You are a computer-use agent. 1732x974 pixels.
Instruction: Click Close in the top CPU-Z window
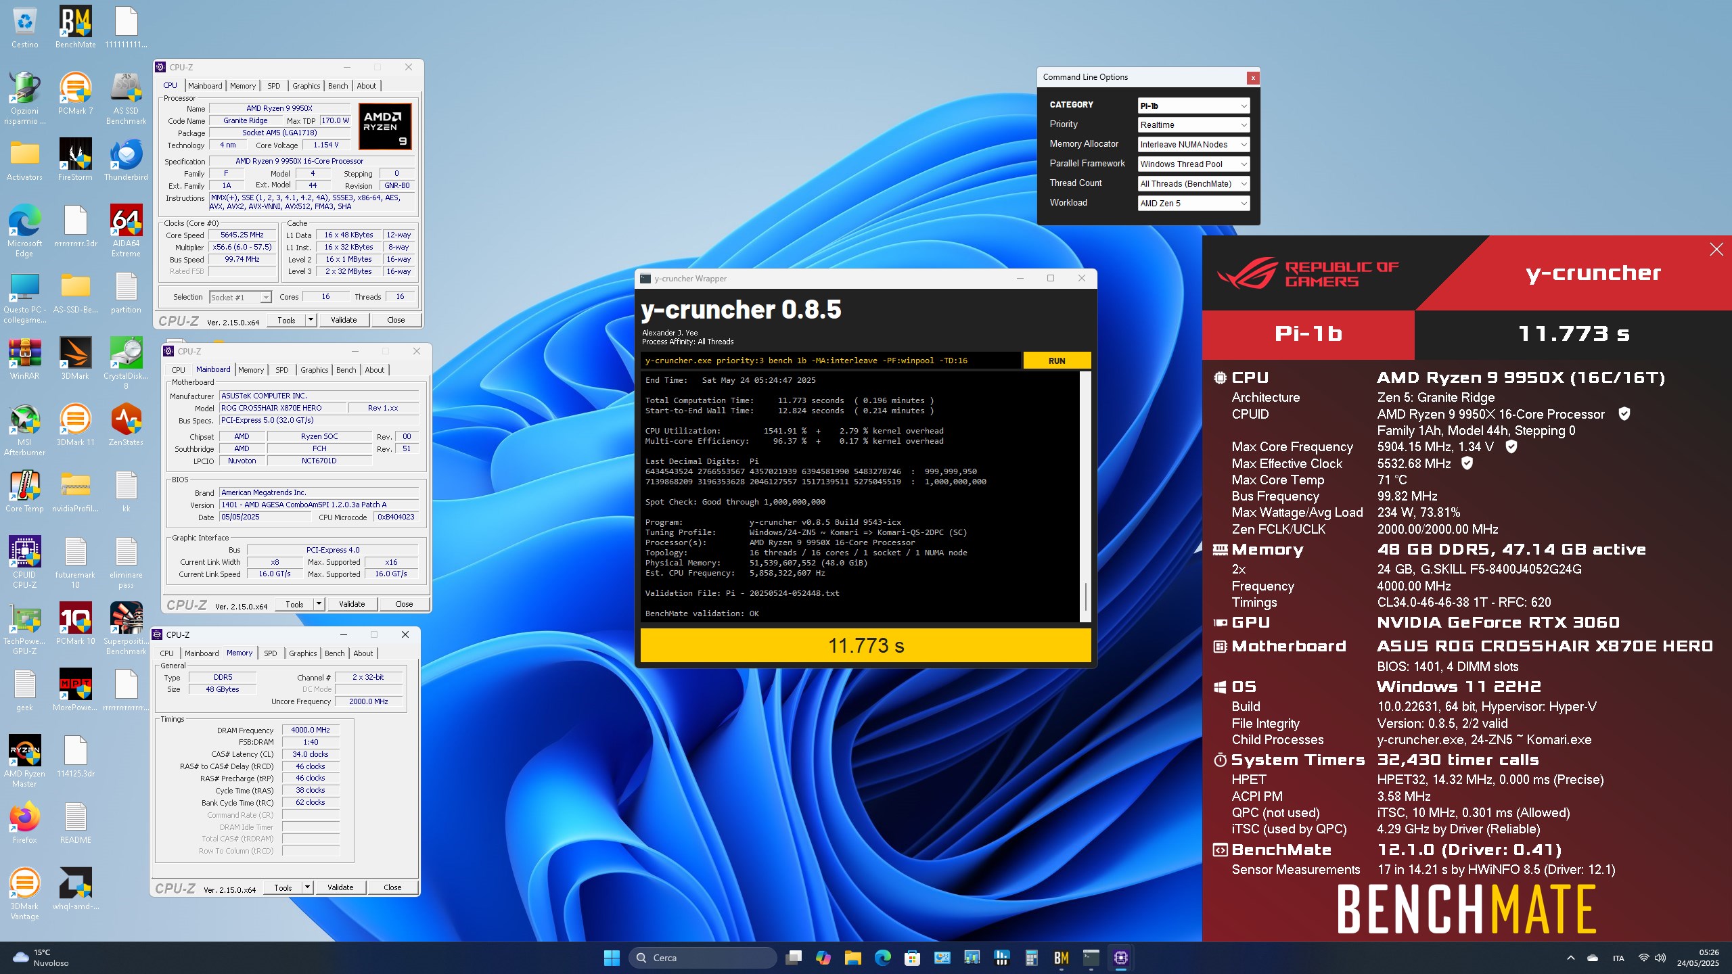[396, 320]
